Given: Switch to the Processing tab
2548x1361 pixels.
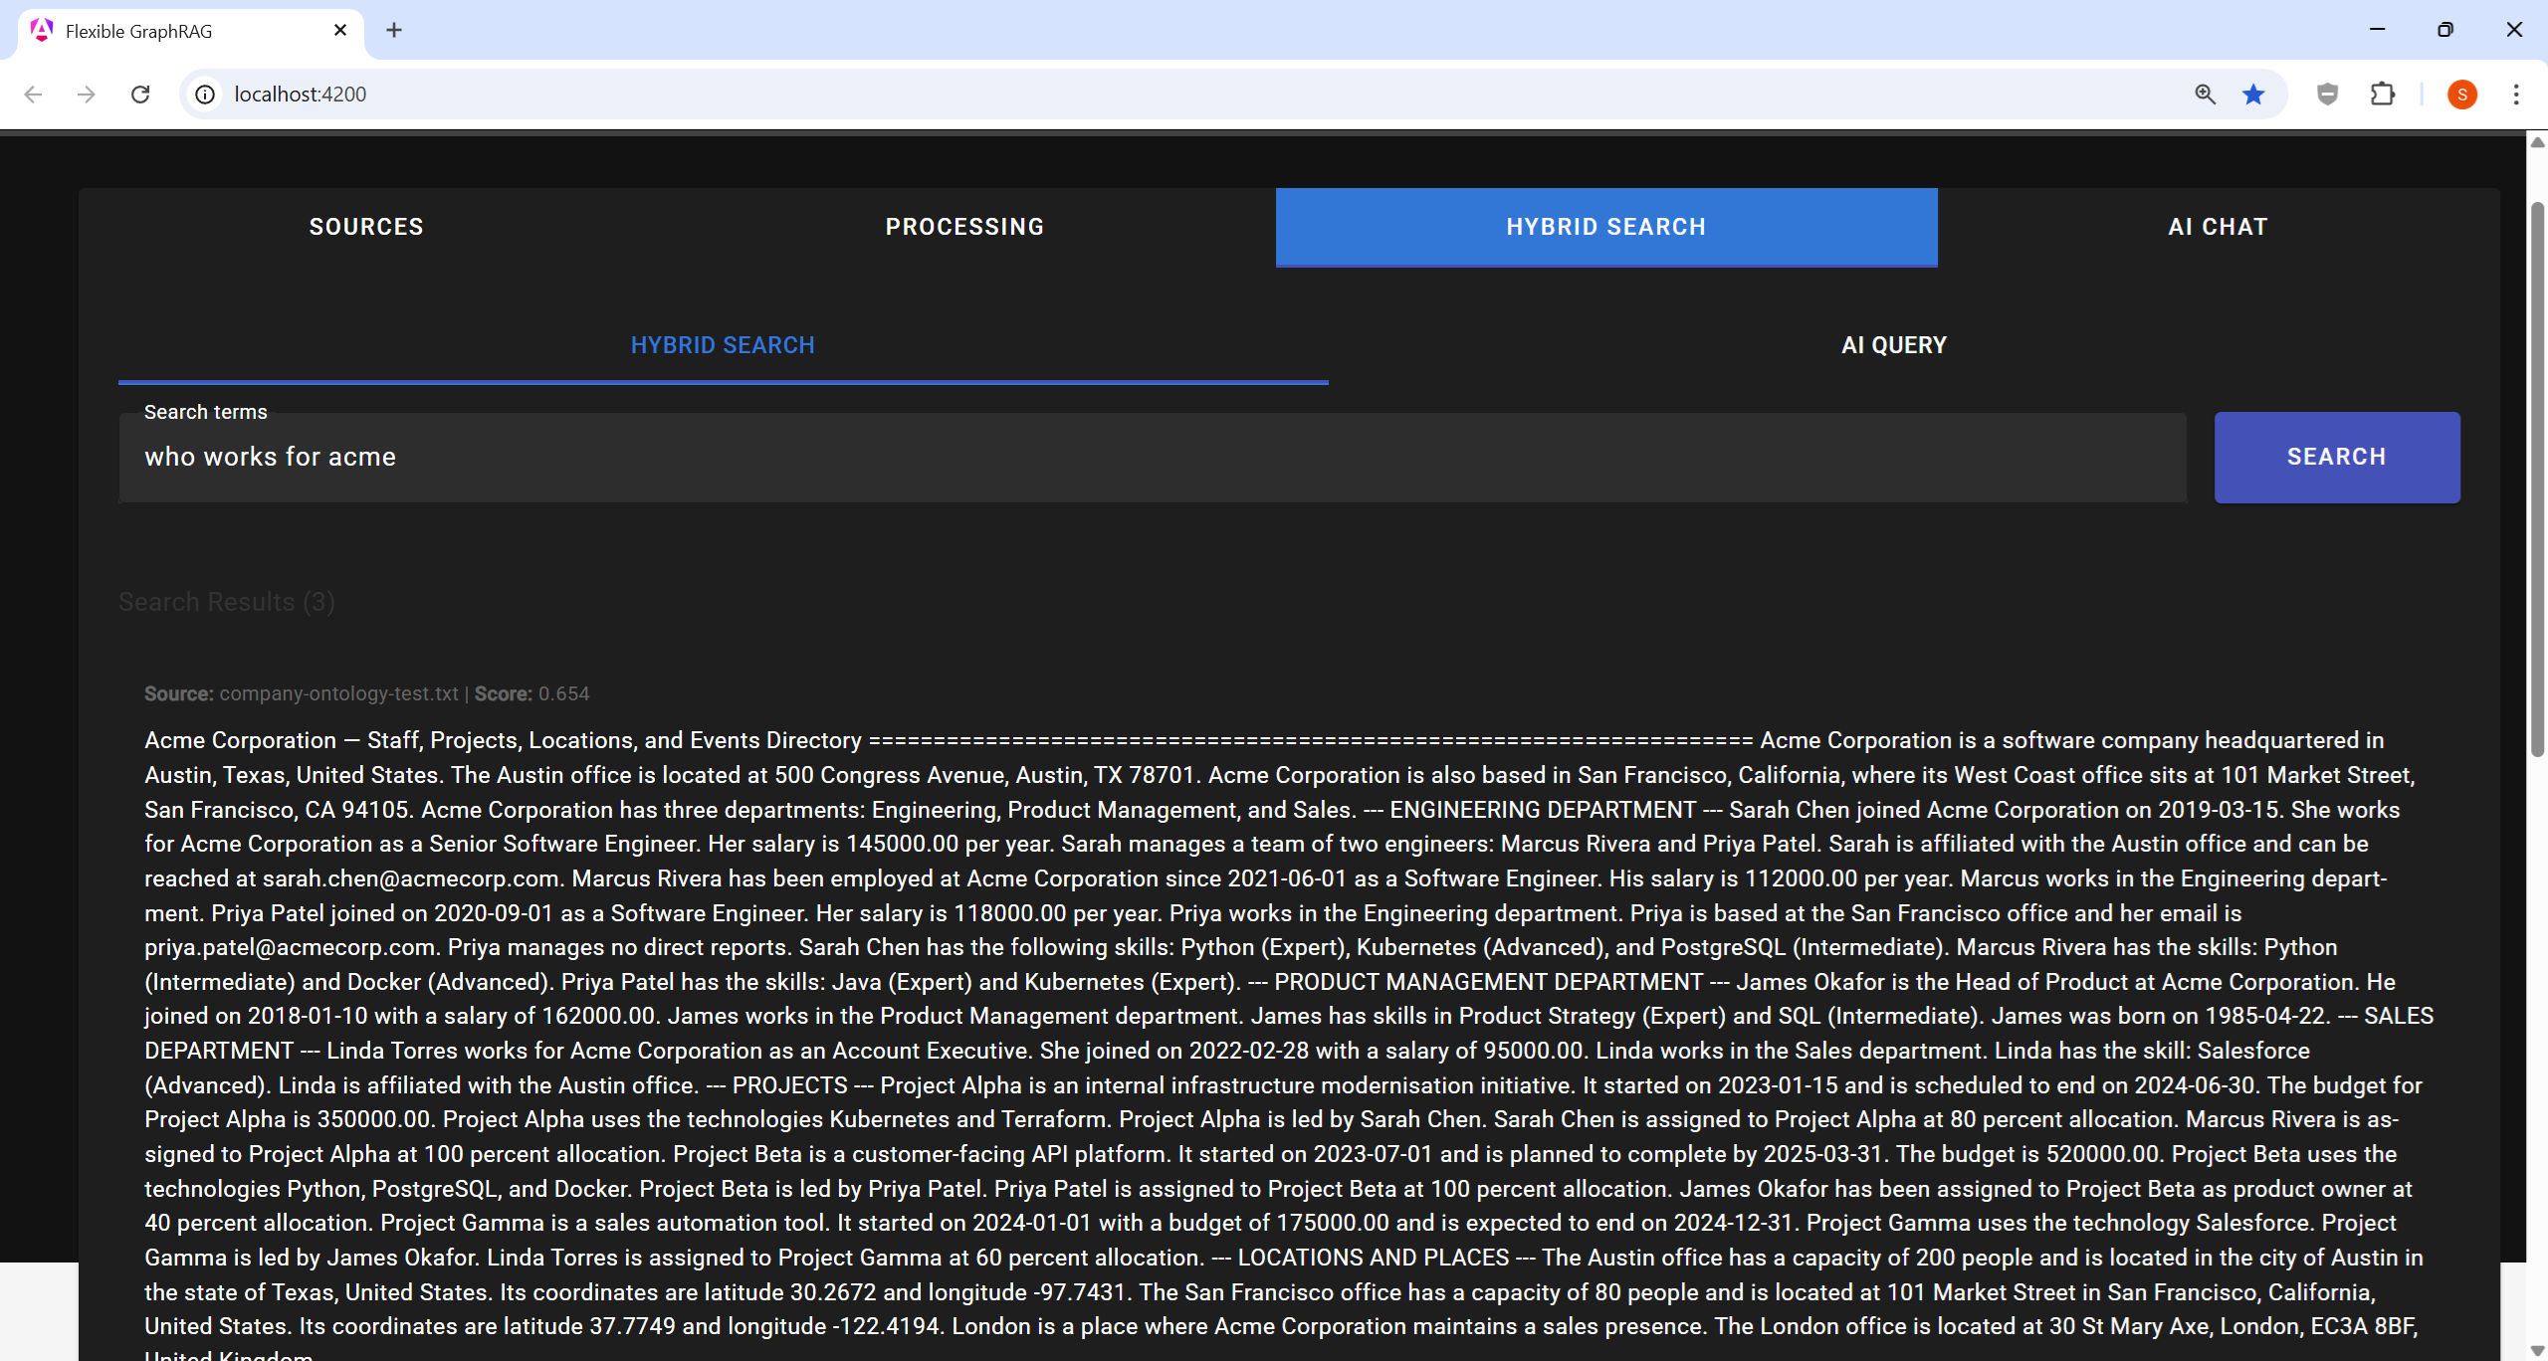Looking at the screenshot, I should click(964, 227).
